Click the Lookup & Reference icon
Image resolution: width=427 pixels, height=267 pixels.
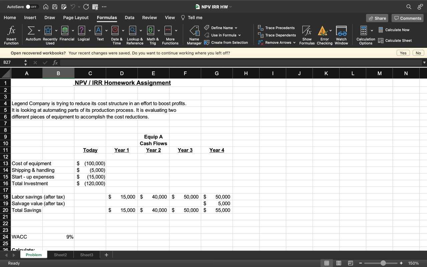tap(133, 31)
